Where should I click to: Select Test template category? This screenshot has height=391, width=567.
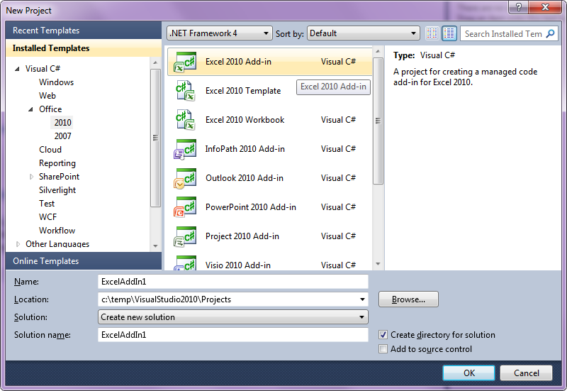[47, 204]
